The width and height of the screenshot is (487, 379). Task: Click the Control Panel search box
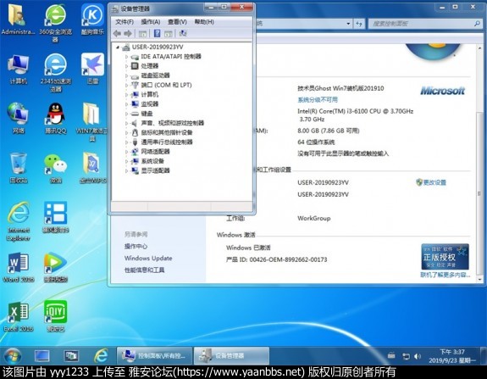(x=424, y=24)
